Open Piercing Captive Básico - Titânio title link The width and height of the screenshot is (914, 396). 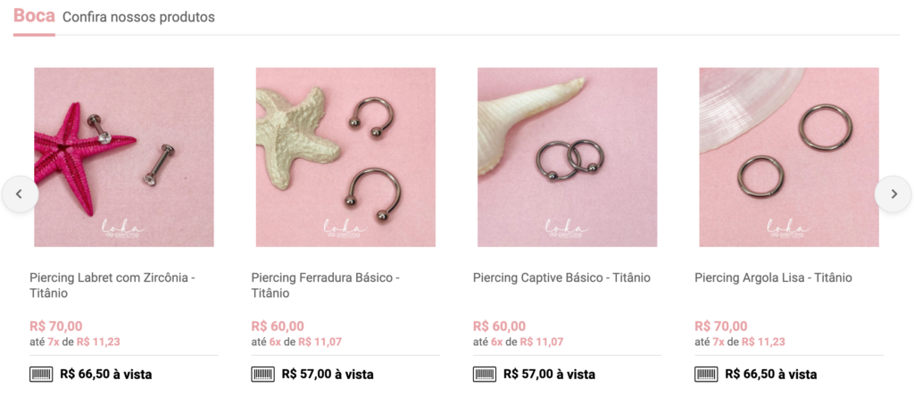tap(561, 277)
